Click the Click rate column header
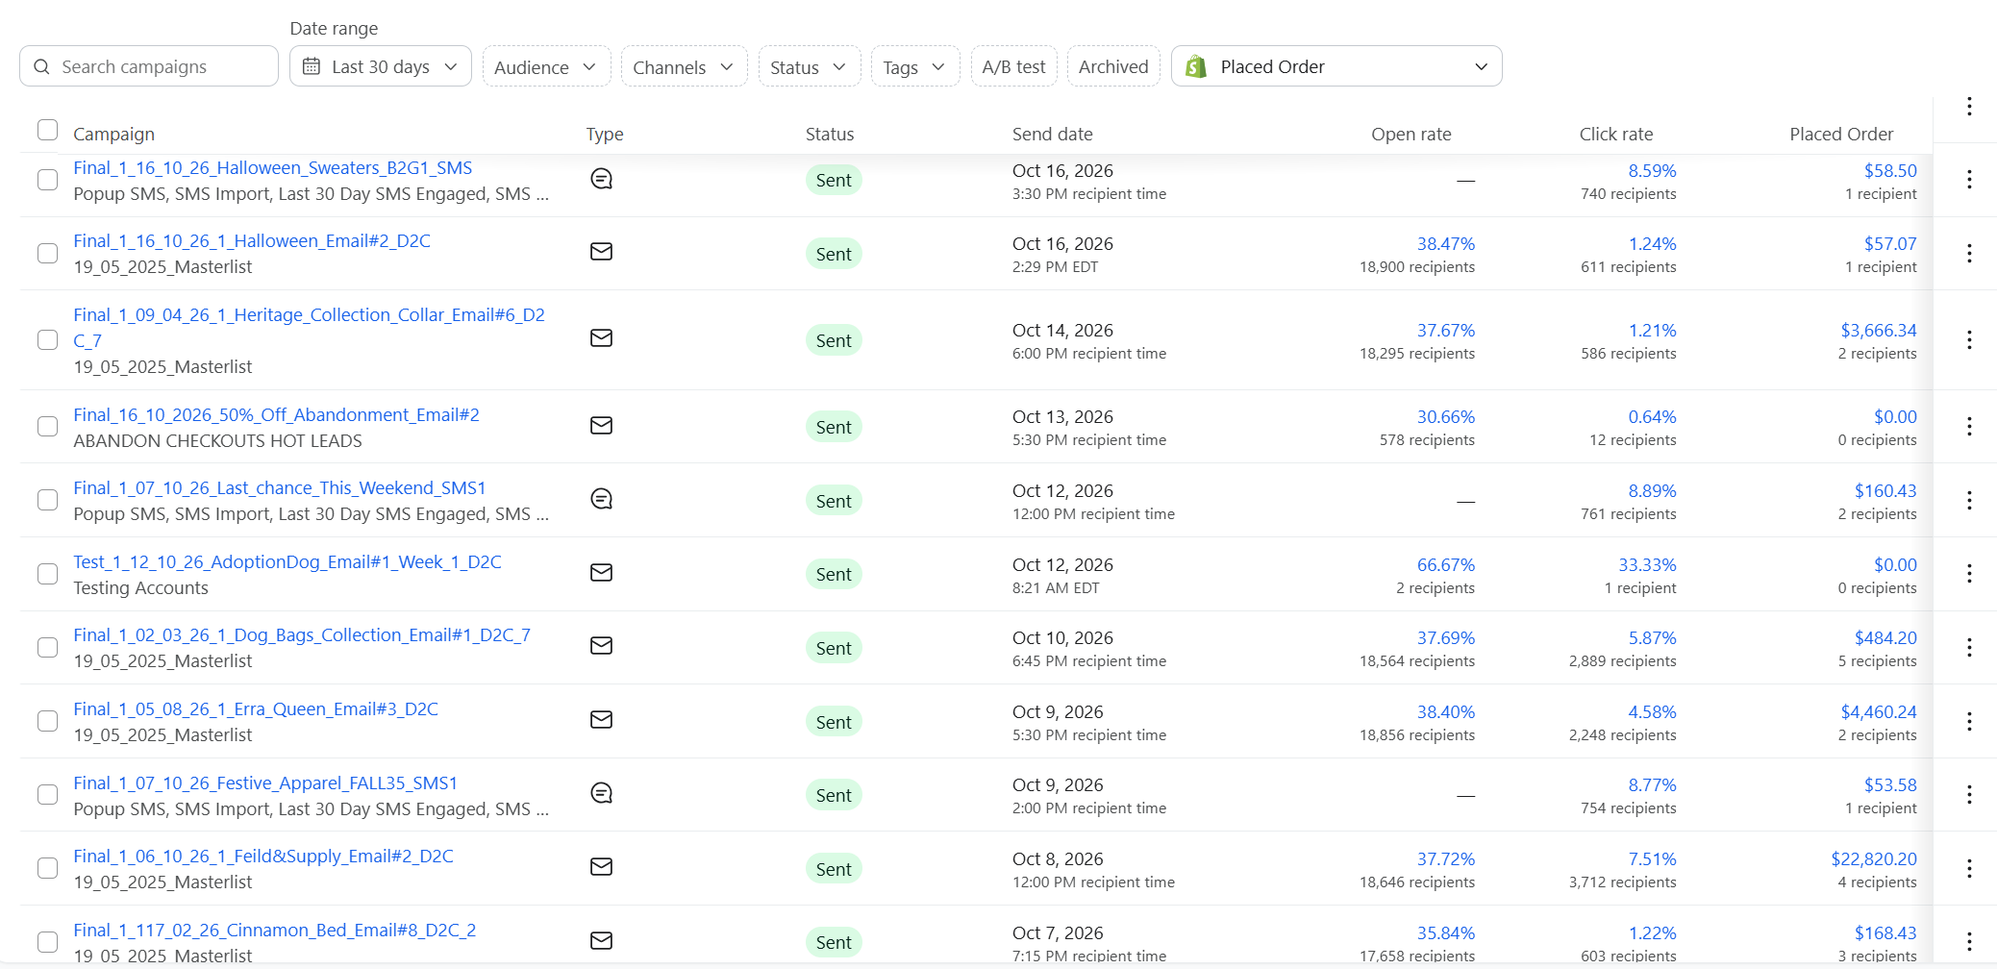The width and height of the screenshot is (1997, 969). pyautogui.click(x=1616, y=135)
